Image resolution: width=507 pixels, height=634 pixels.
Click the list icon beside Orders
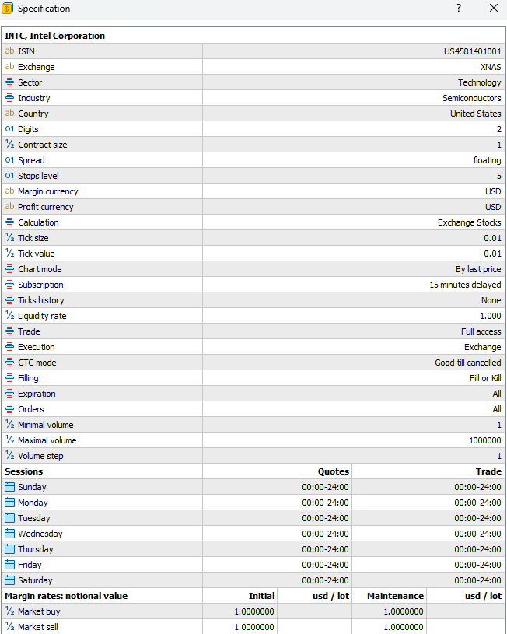point(9,409)
